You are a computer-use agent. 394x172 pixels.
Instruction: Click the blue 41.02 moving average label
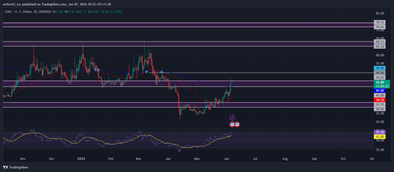click(379, 90)
